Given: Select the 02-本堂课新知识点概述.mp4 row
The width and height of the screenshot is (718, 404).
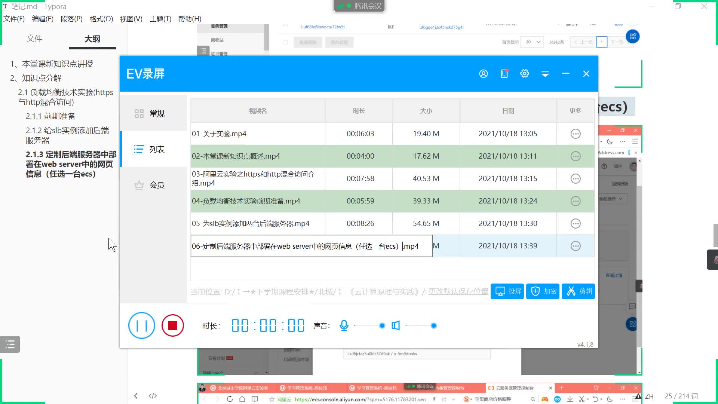Looking at the screenshot, I should point(392,156).
